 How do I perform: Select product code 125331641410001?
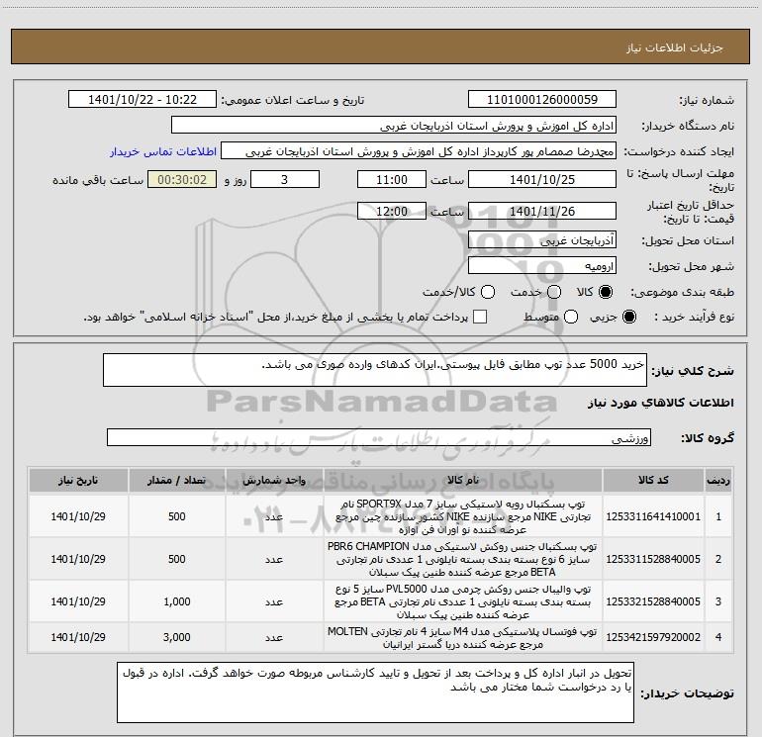653,516
